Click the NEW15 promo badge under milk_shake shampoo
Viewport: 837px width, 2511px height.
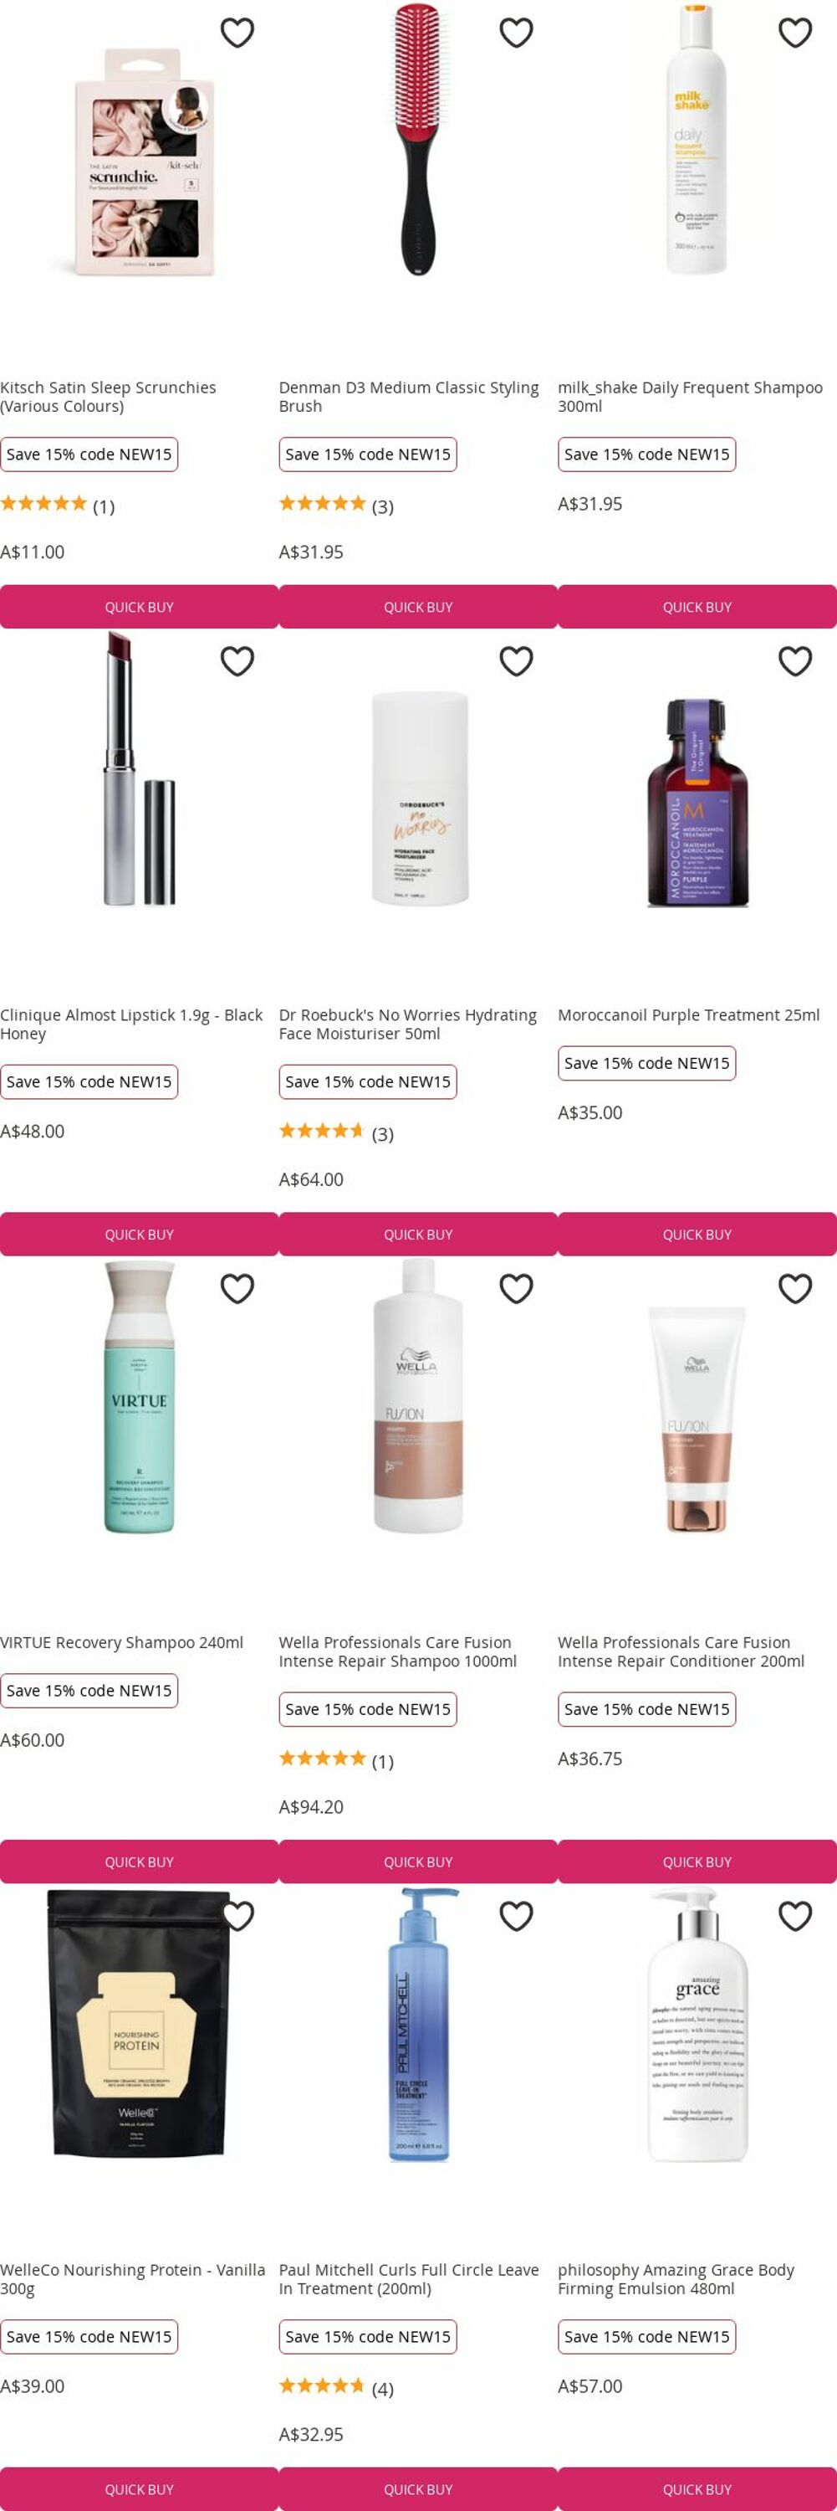646,454
